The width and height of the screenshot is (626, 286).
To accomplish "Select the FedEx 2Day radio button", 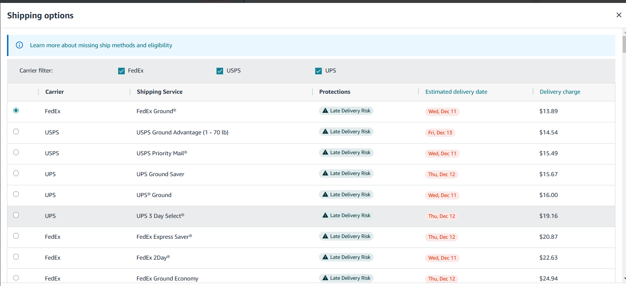I will (x=16, y=257).
